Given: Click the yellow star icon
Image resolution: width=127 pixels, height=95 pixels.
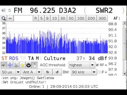Looking at the screenshot, I should (x=22, y=65).
